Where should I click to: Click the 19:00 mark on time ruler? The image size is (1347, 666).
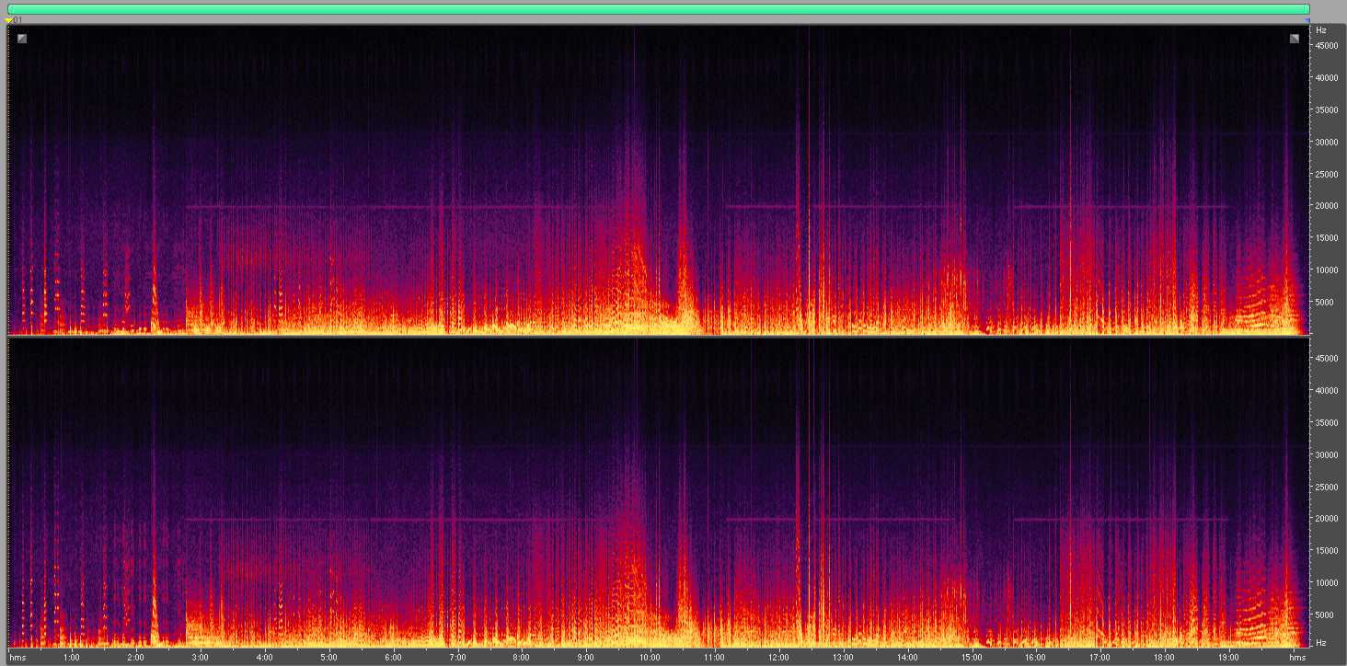[x=1228, y=658]
